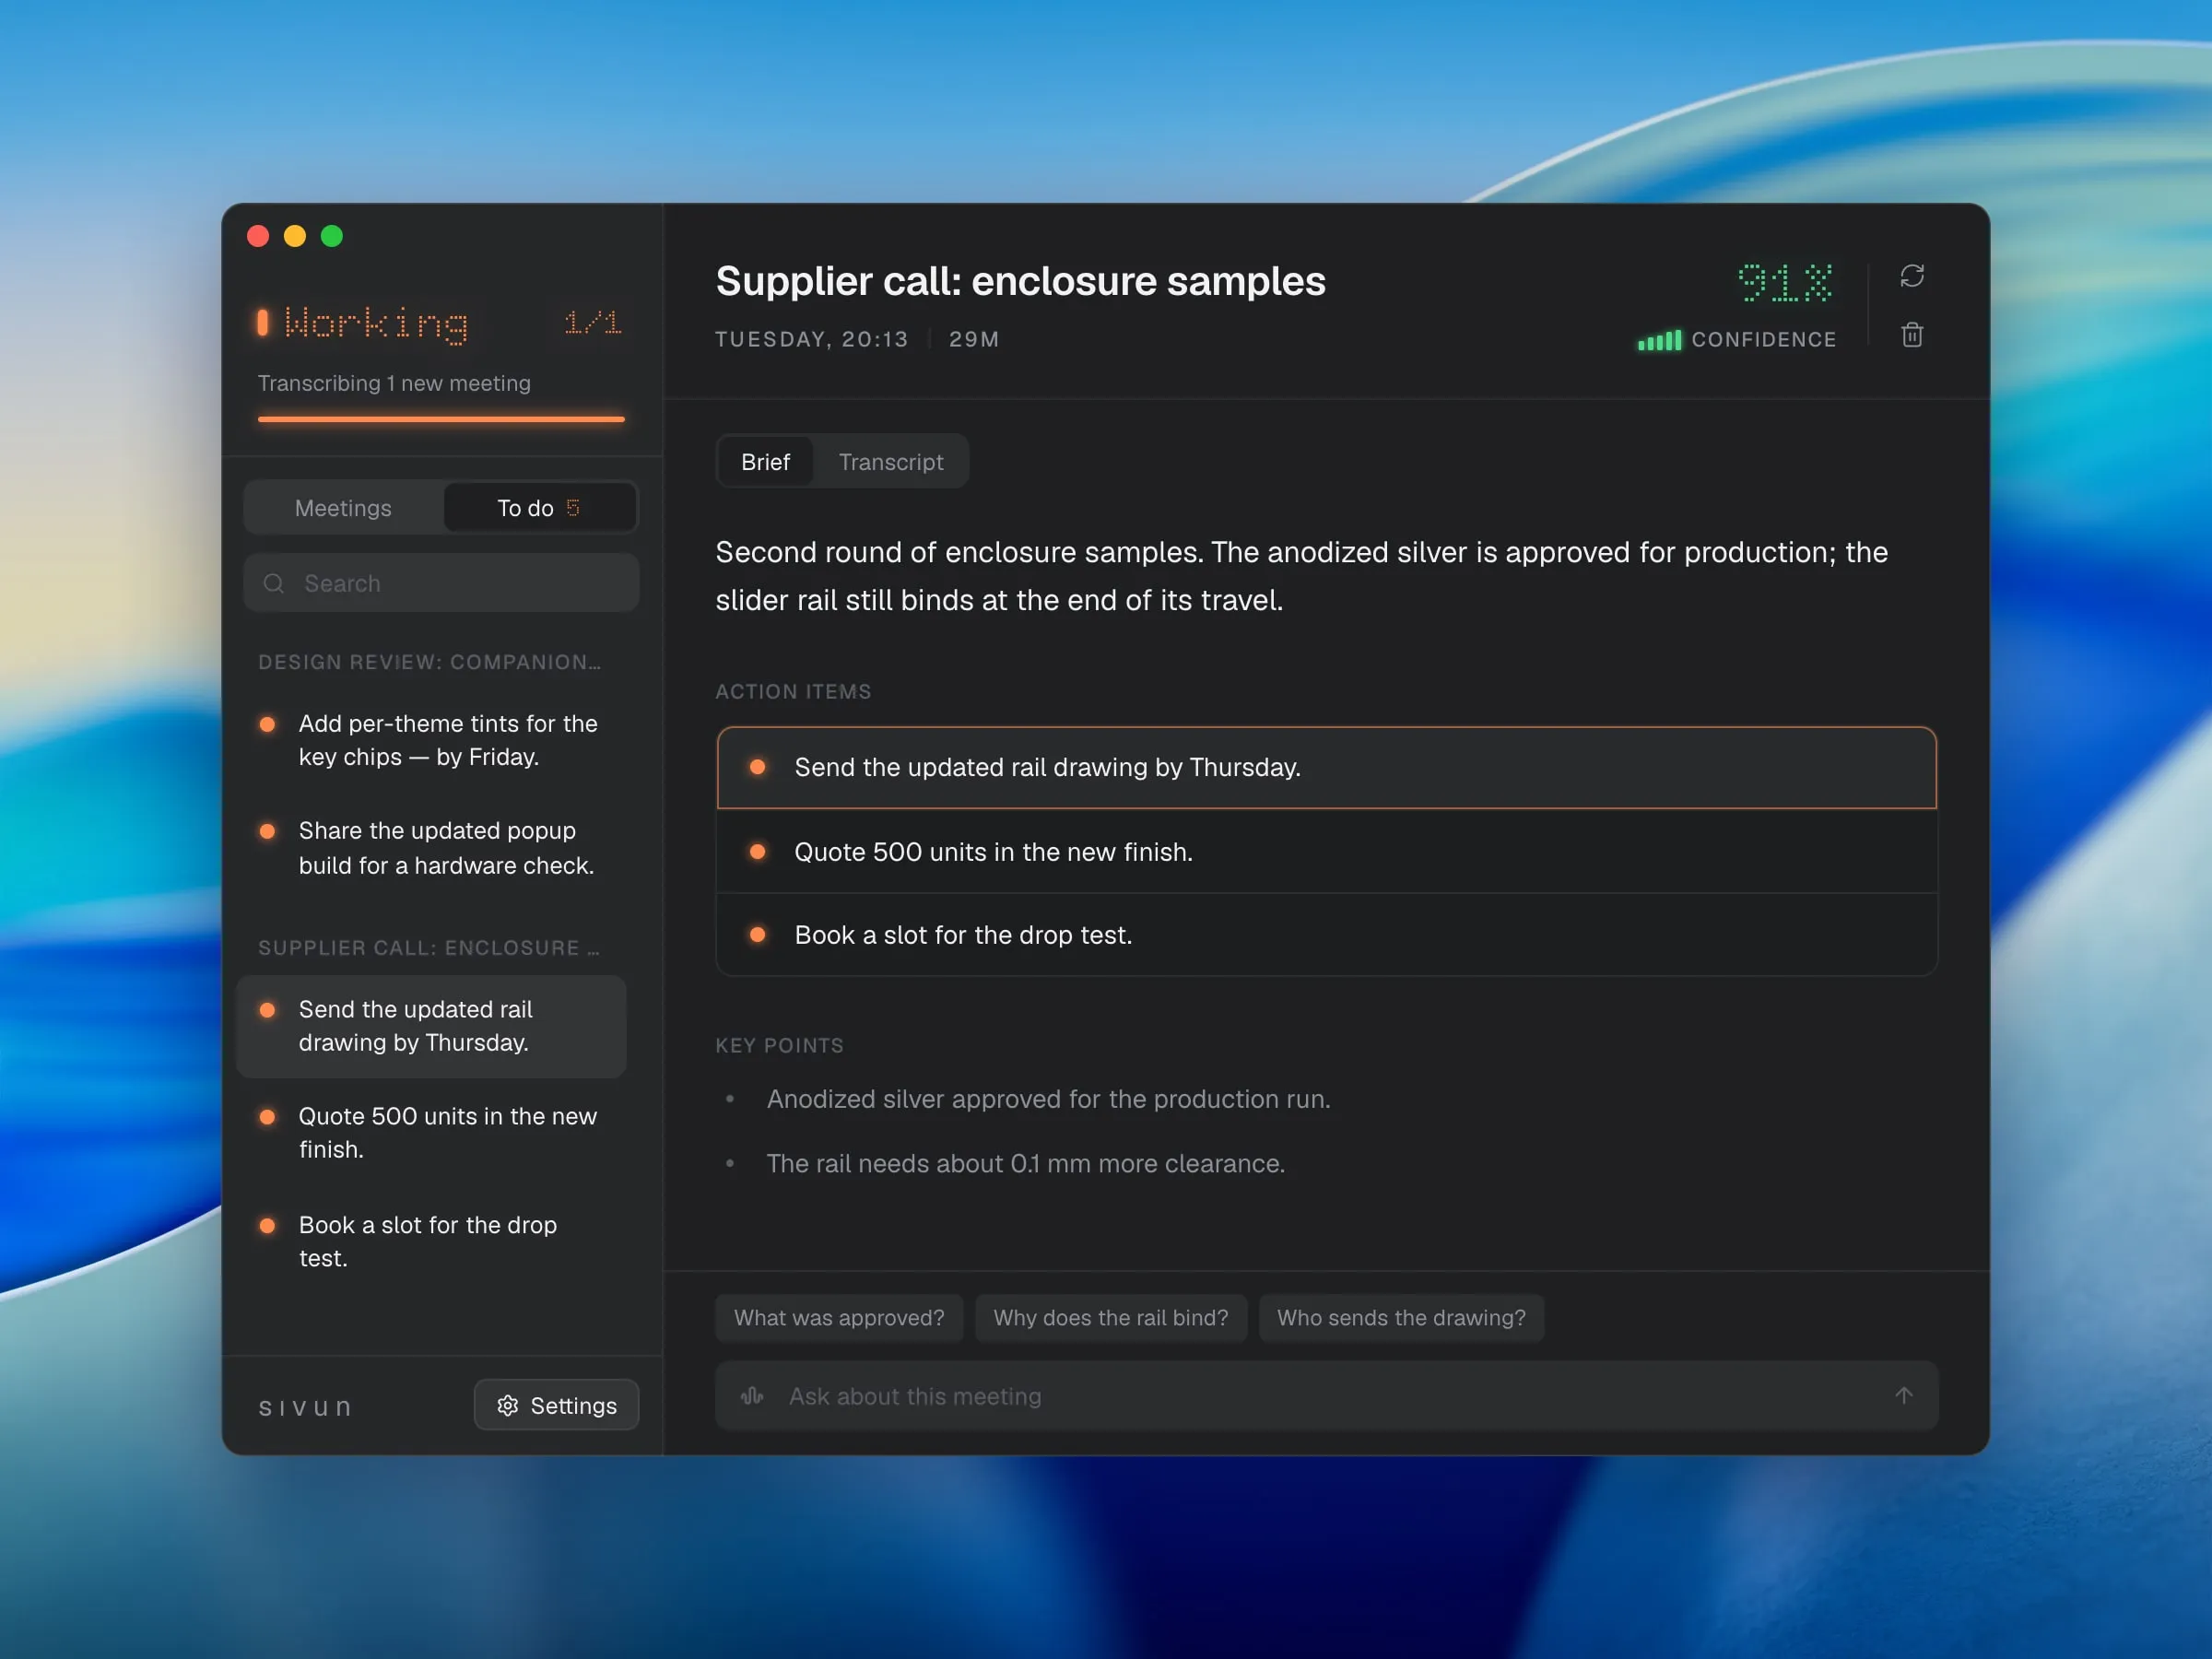Select the To do tab
This screenshot has height=1659, width=2212.
pos(539,508)
